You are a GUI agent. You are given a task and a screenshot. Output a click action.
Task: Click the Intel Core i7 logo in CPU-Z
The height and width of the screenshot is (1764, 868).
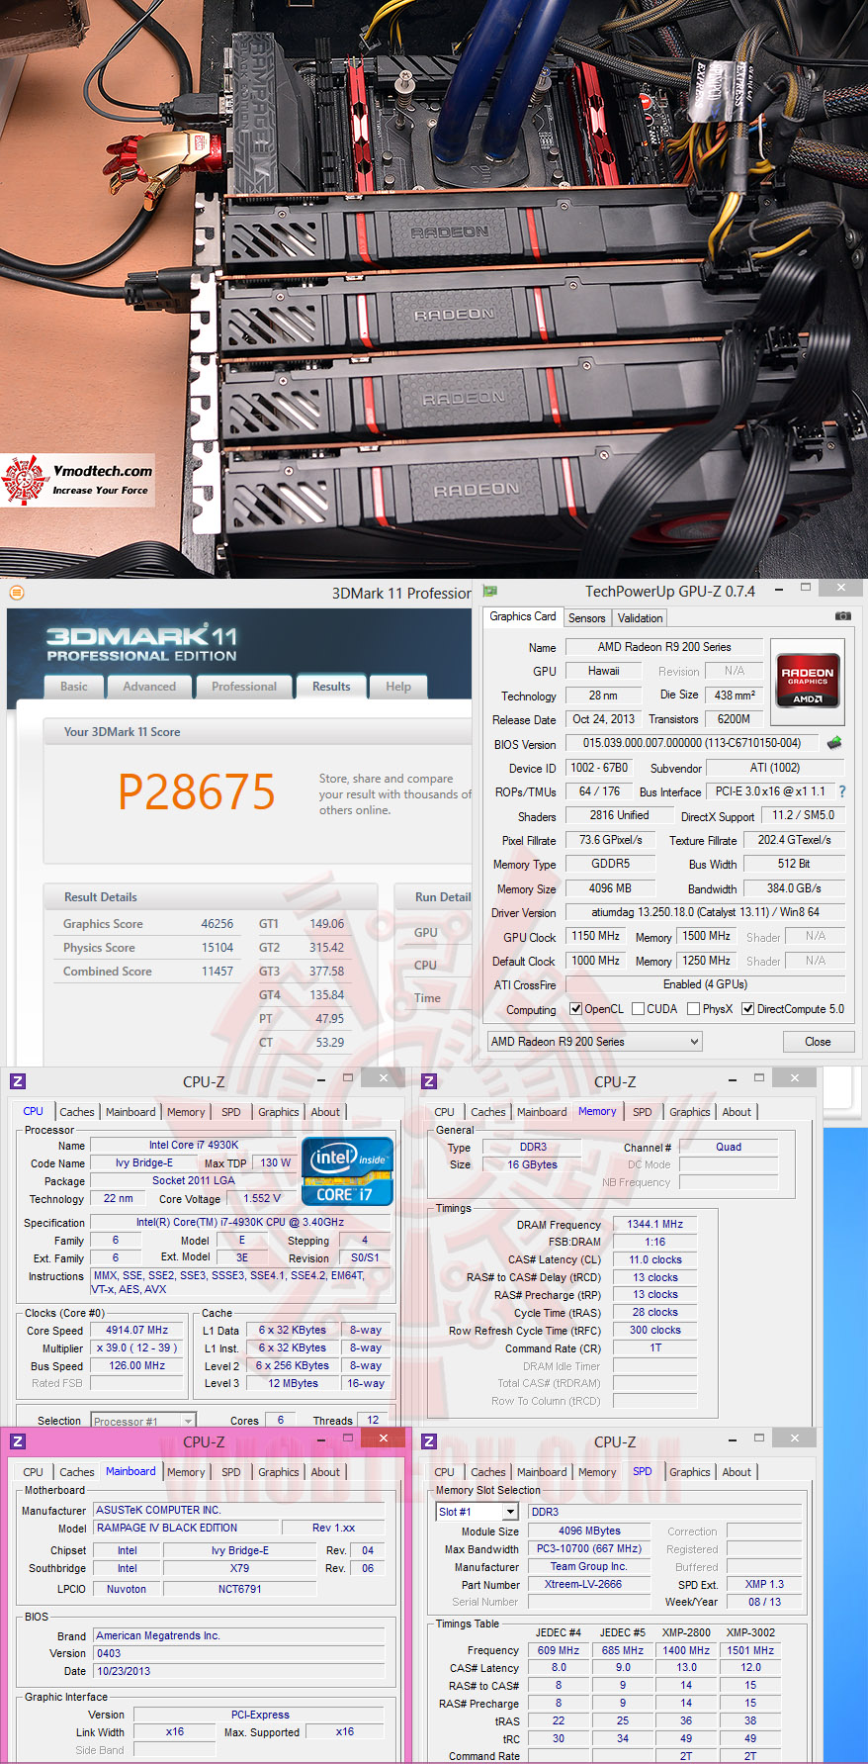(346, 1171)
